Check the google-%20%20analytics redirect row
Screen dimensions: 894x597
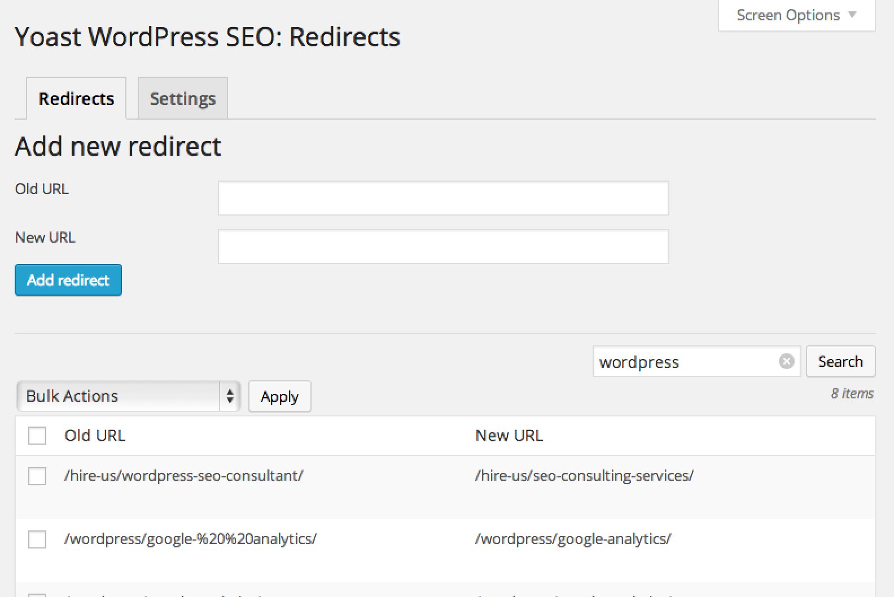tap(37, 539)
